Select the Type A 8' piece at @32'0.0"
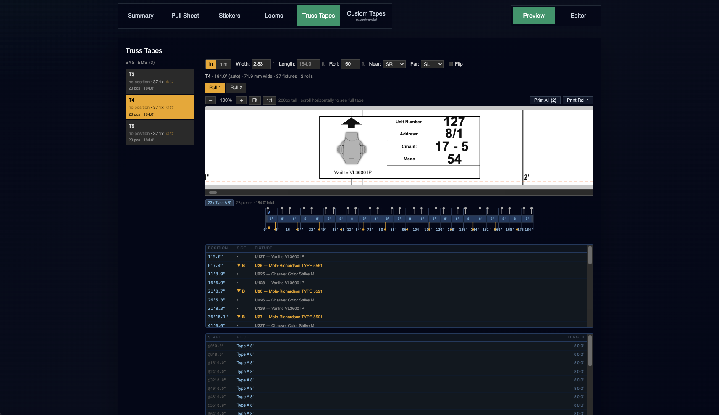This screenshot has width=719, height=415. point(396,380)
